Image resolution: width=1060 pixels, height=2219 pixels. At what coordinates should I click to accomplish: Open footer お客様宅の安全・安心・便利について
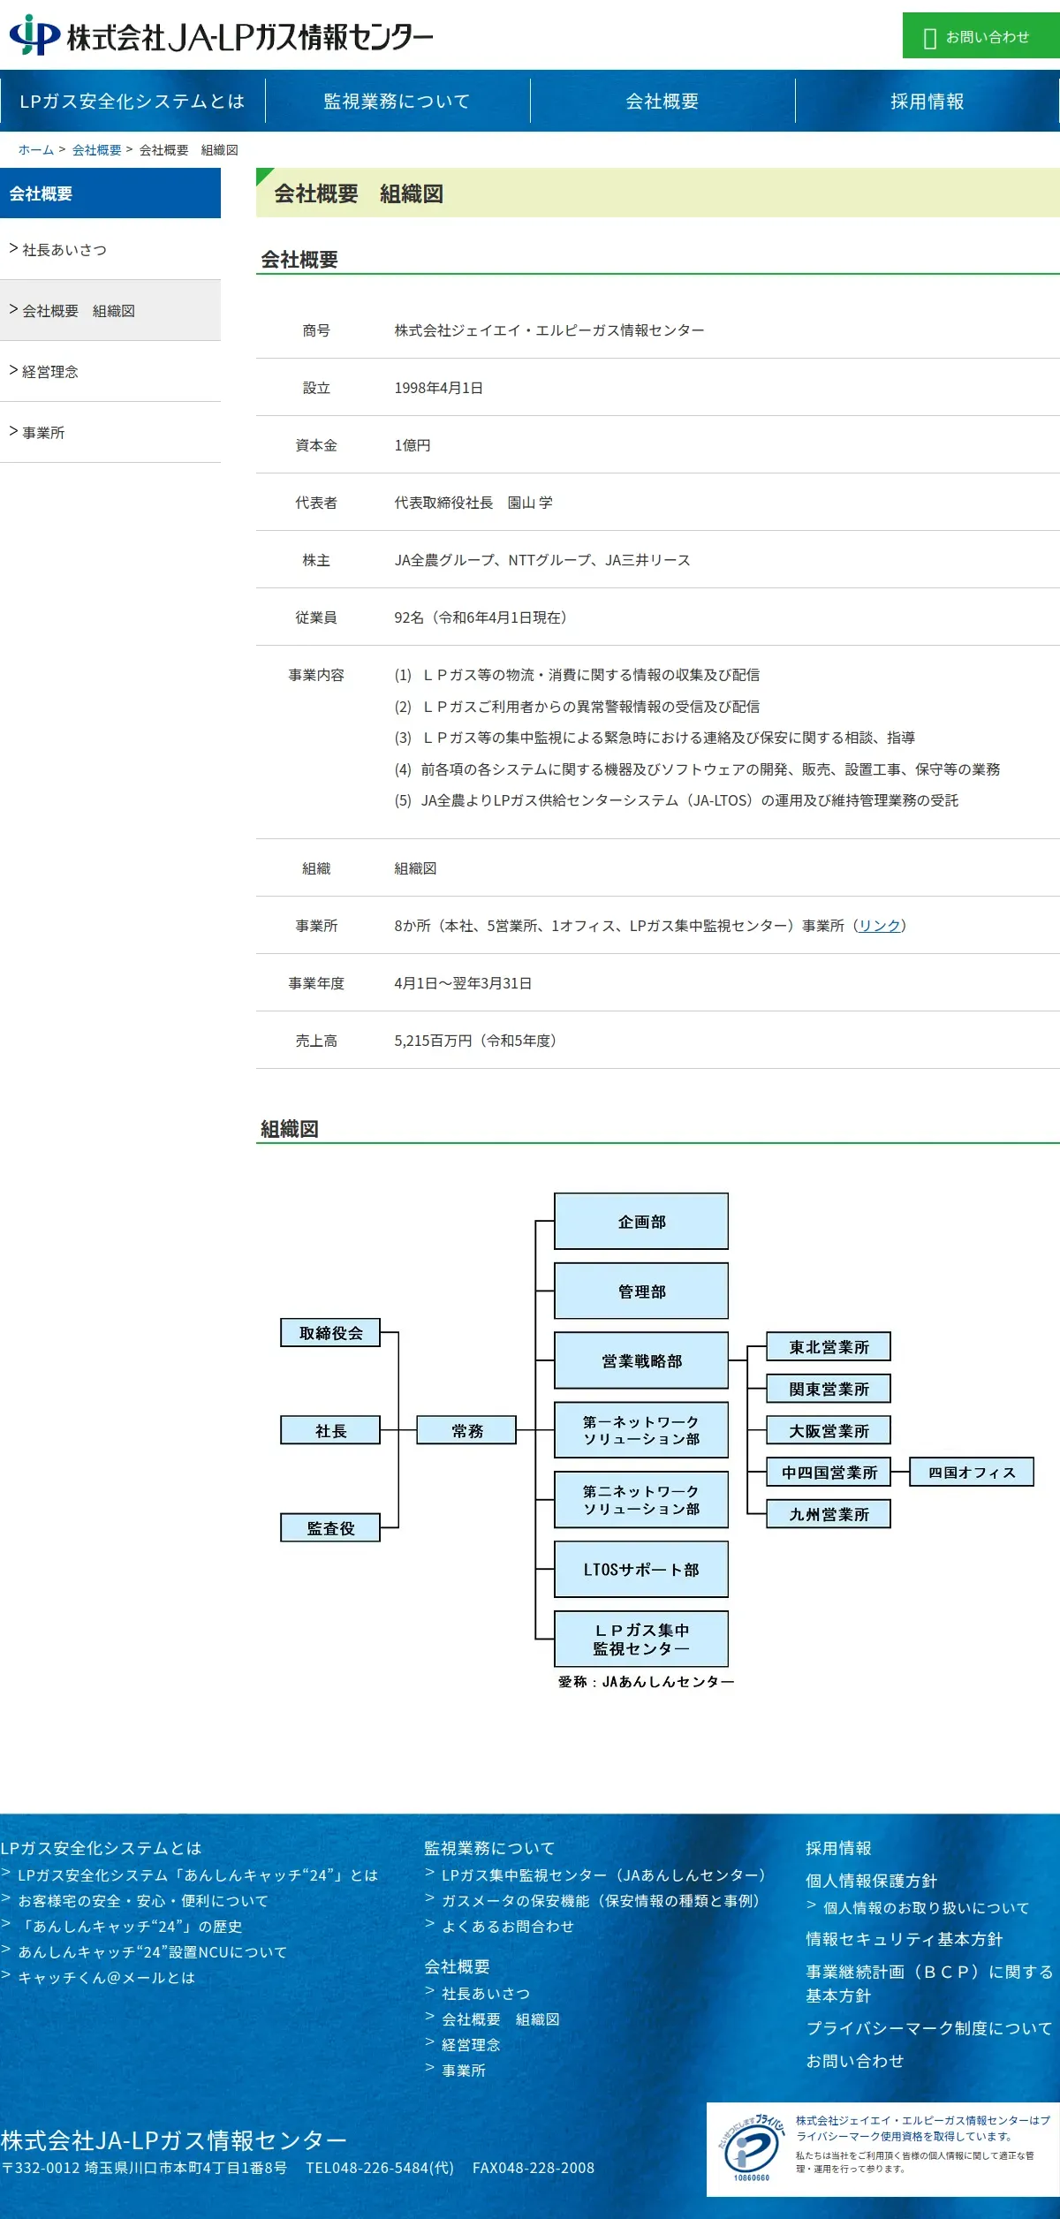pyautogui.click(x=143, y=1900)
